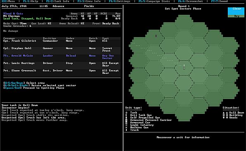Toggle F7 Sound option

coord(219,1)
